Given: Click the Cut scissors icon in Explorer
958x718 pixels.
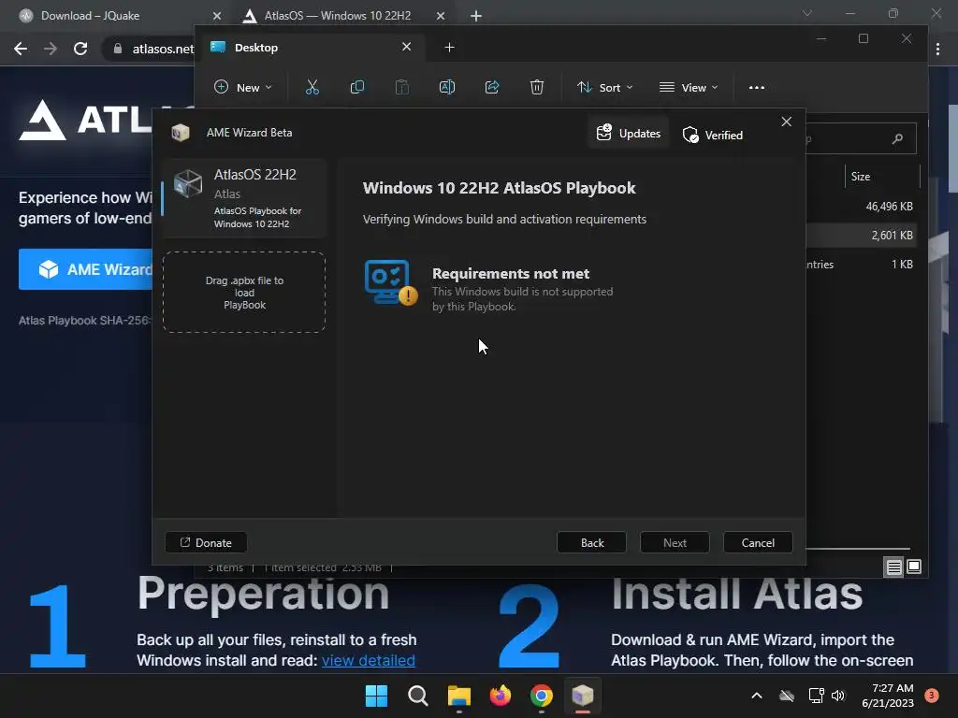Looking at the screenshot, I should (x=312, y=87).
